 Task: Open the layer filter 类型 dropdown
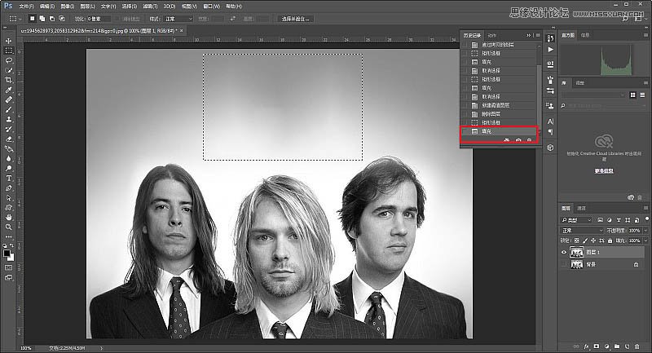click(575, 220)
